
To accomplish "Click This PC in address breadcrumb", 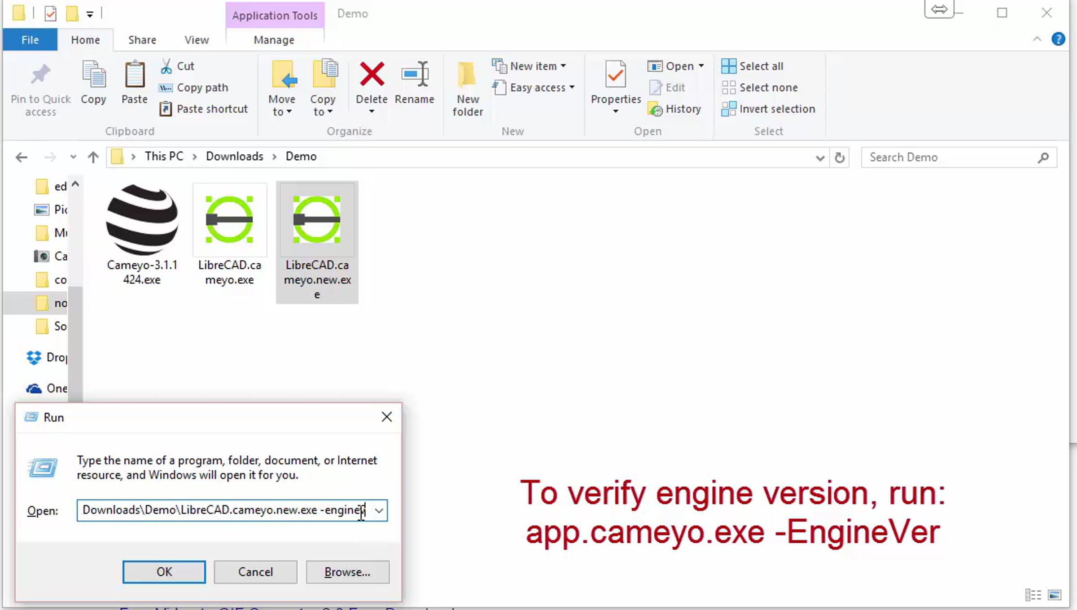I will [x=164, y=157].
